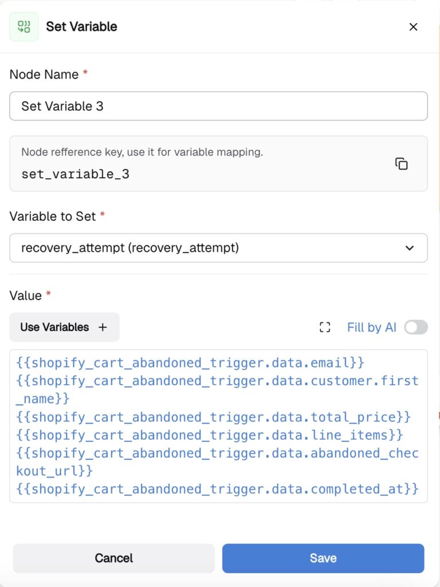Click the data.line_items variable line
Image resolution: width=440 pixels, height=587 pixels.
coord(209,435)
